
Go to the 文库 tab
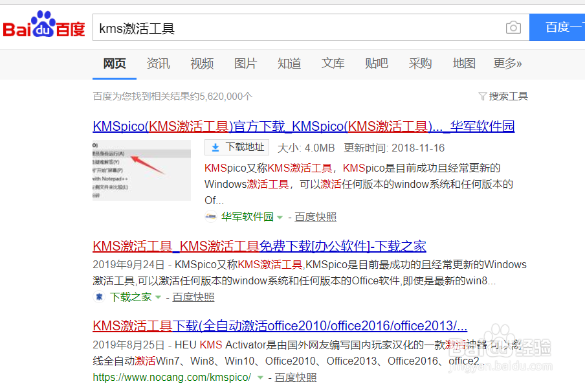[333, 63]
